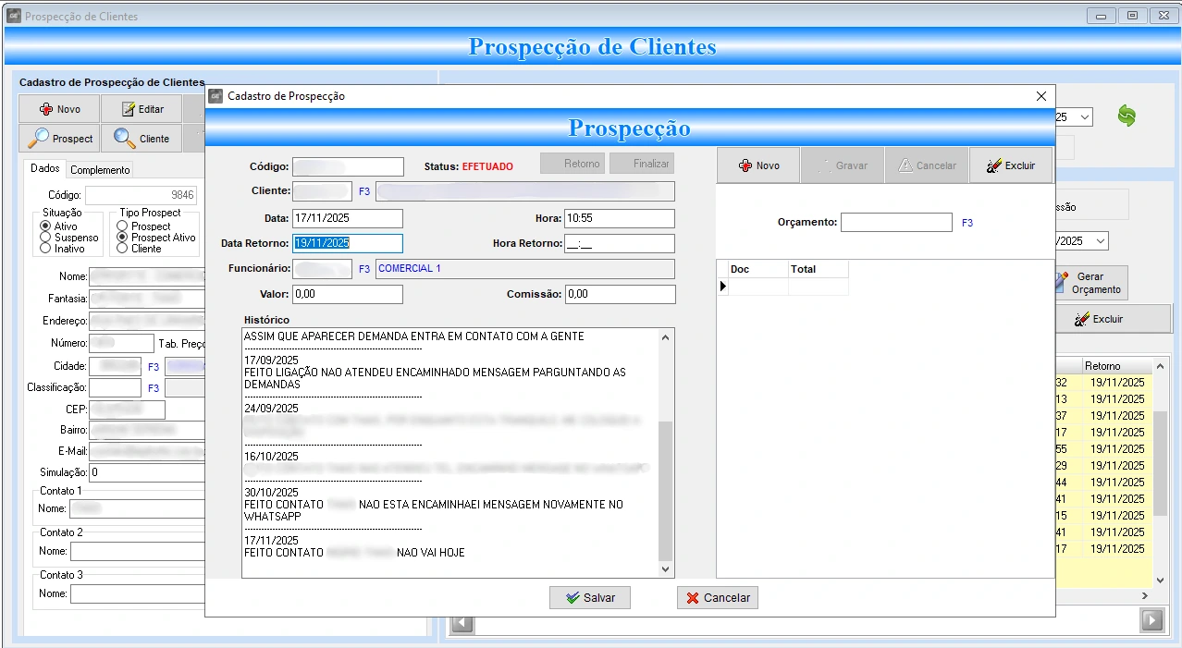Open the Prospect search magnifier button
Screen dimensions: 1182x648
coord(61,139)
